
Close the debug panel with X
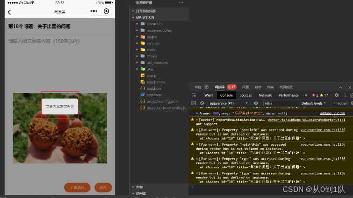pos(350,87)
